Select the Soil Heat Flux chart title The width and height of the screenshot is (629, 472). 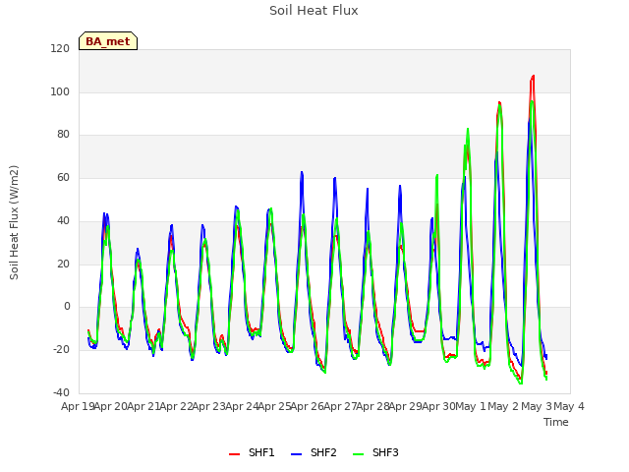[314, 11]
